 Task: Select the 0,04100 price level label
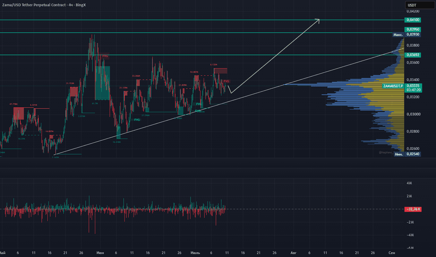tap(413, 20)
